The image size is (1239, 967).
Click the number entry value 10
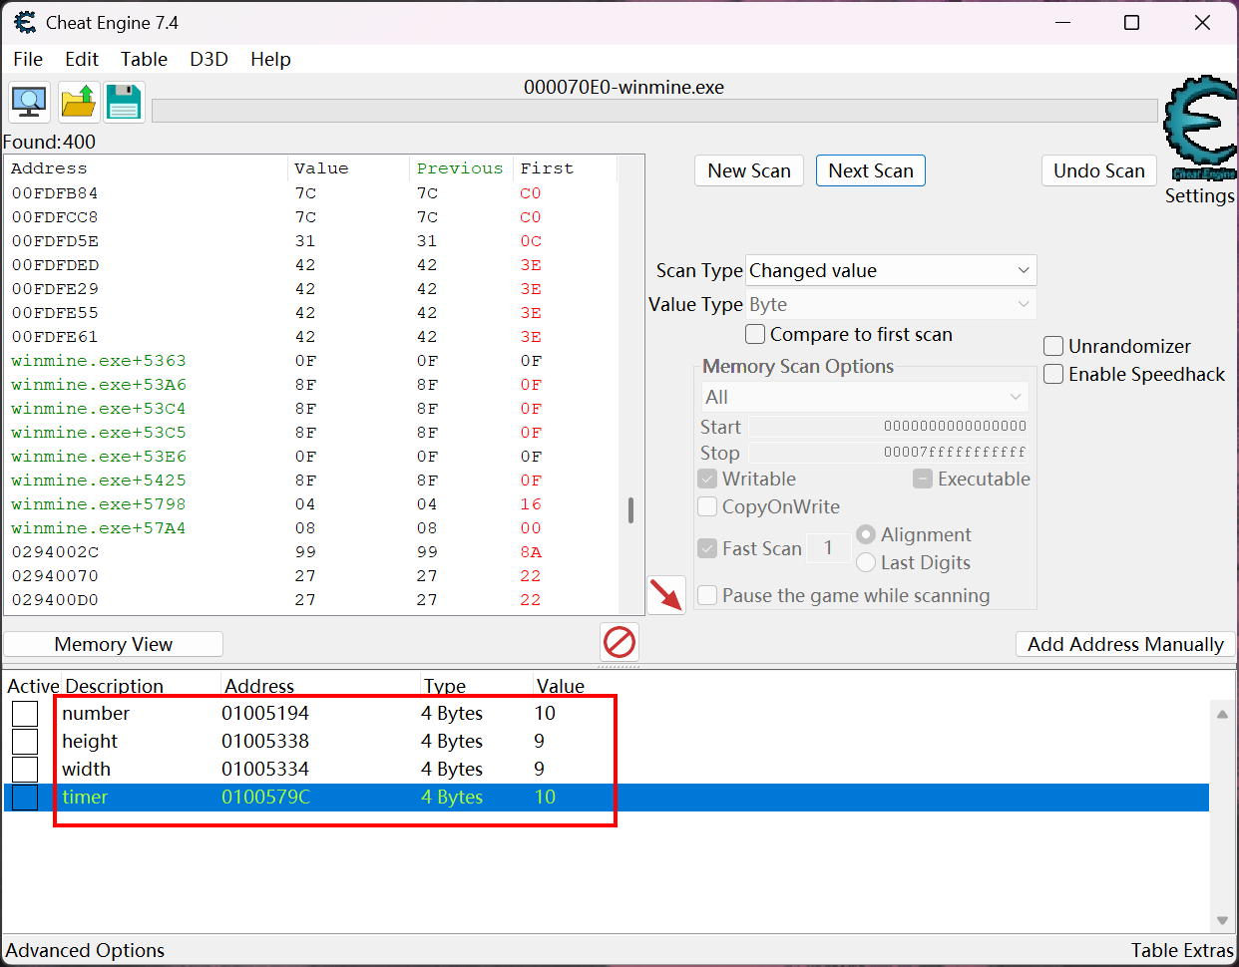(x=545, y=713)
